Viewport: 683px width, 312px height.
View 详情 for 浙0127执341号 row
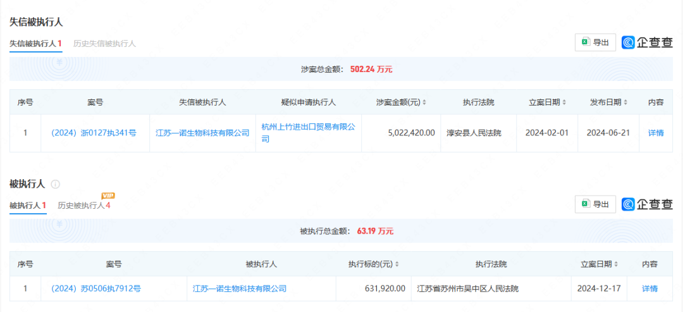pyautogui.click(x=656, y=133)
